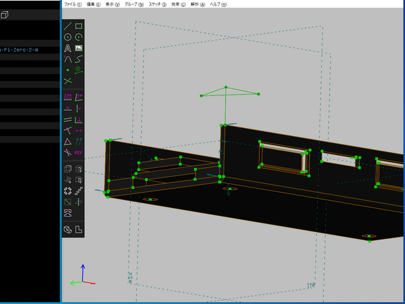This screenshot has width=405, height=304.
Task: Open the ファイル (File) menu
Action: click(73, 4)
